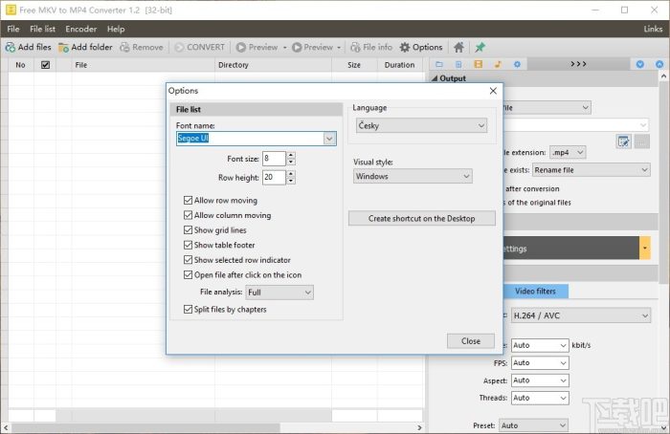
Task: Open the blue gear tab in side panel
Action: click(x=517, y=64)
